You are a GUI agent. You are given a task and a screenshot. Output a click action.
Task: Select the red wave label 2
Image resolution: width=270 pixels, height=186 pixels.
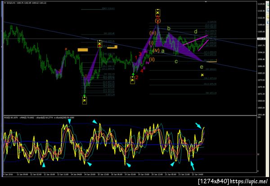tap(136, 78)
